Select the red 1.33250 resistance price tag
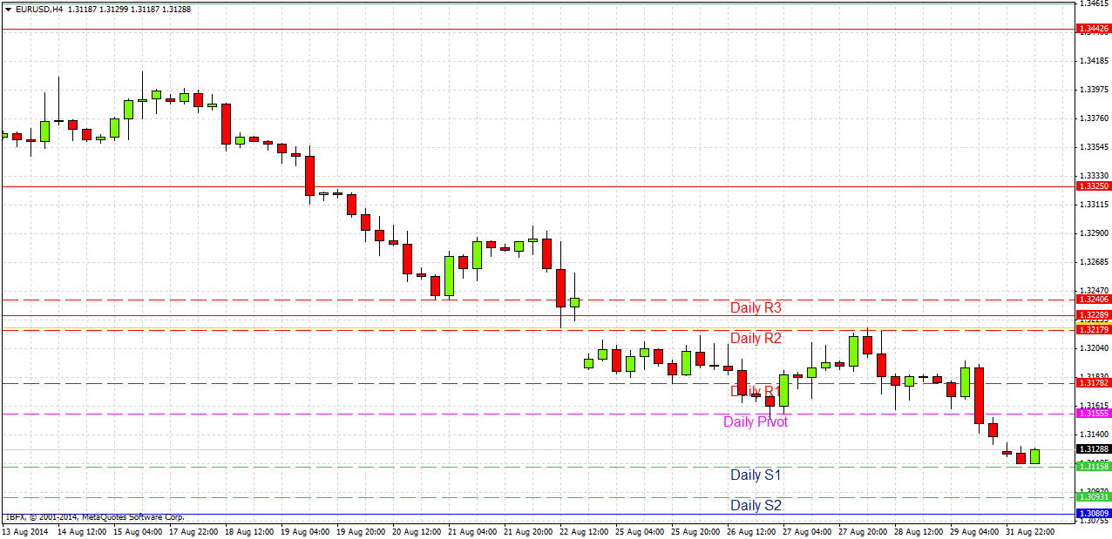1112x539 pixels. [x=1095, y=185]
